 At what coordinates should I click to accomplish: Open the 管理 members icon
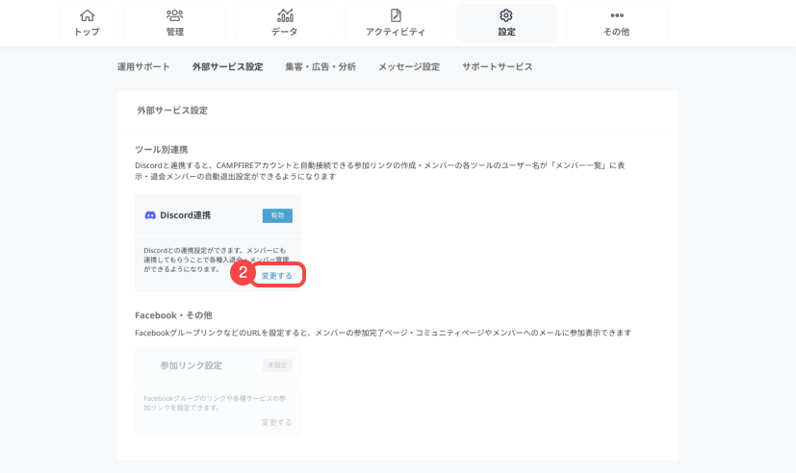pos(174,15)
